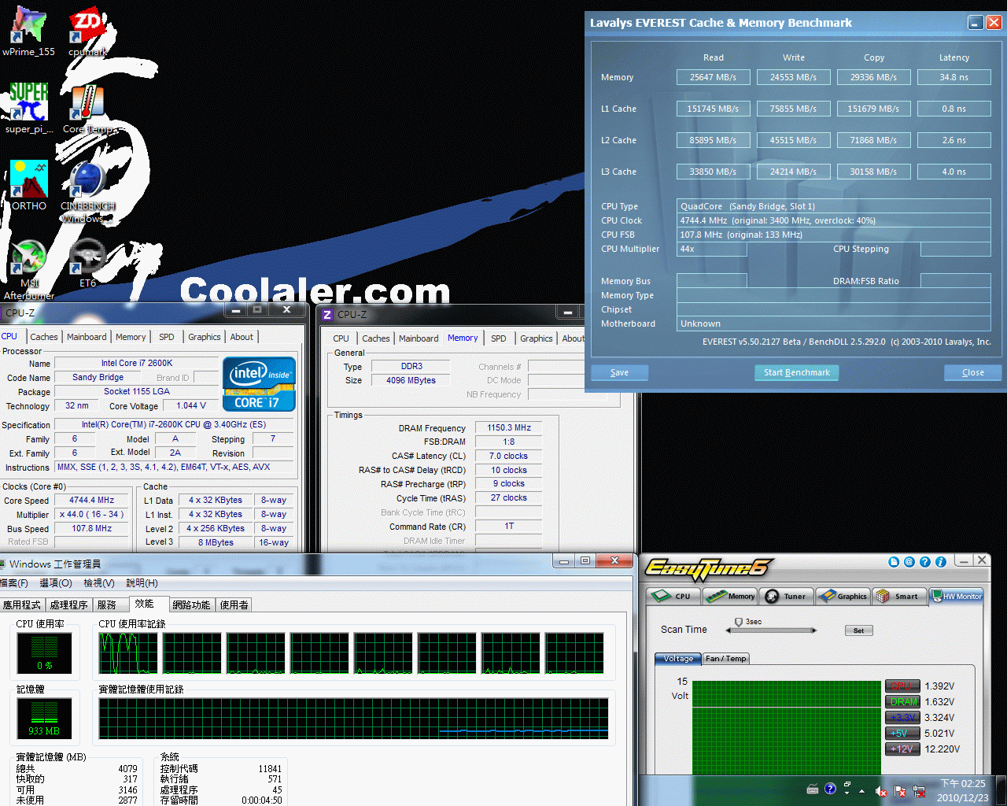Viewport: 1007px width, 806px height.
Task: Open the Smart tab in EasyTune6
Action: (x=898, y=596)
